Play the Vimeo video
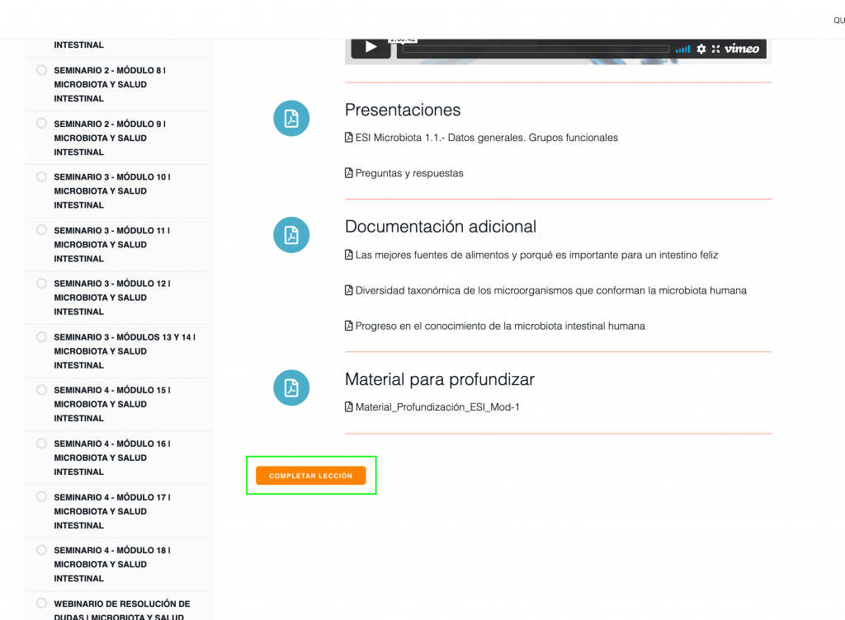This screenshot has width=845, height=620. tap(371, 48)
